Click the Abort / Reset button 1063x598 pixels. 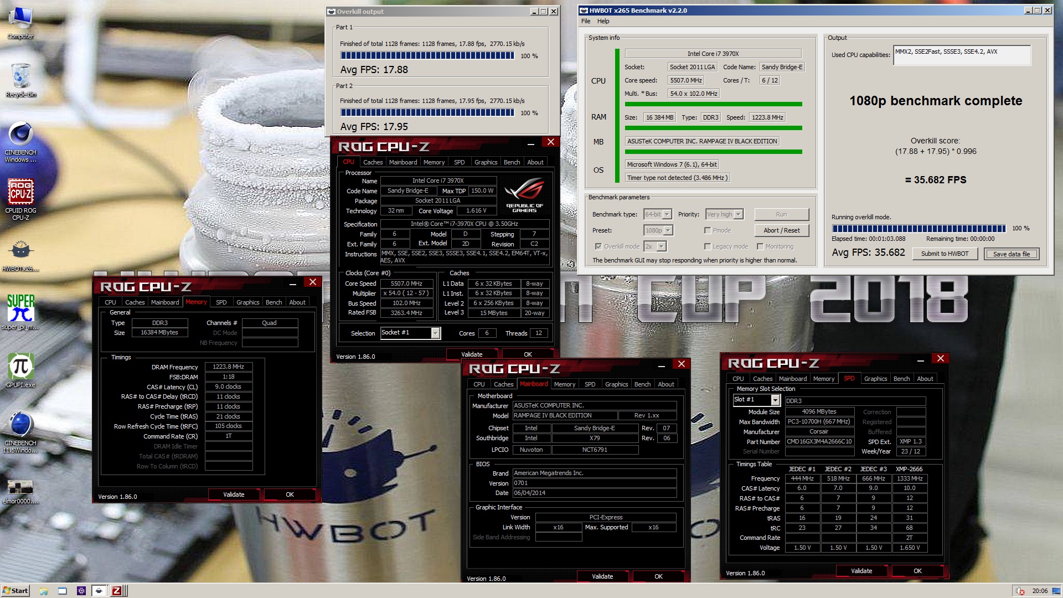click(782, 230)
